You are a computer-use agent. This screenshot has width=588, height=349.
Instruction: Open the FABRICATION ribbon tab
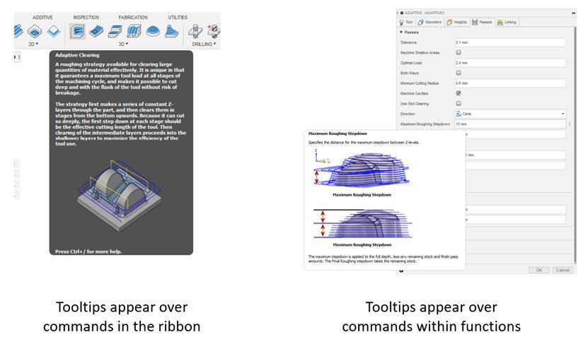pos(133,18)
